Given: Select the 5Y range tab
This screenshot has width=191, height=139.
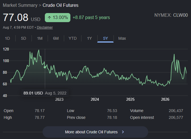Looking at the screenshot, I should [106, 38].
